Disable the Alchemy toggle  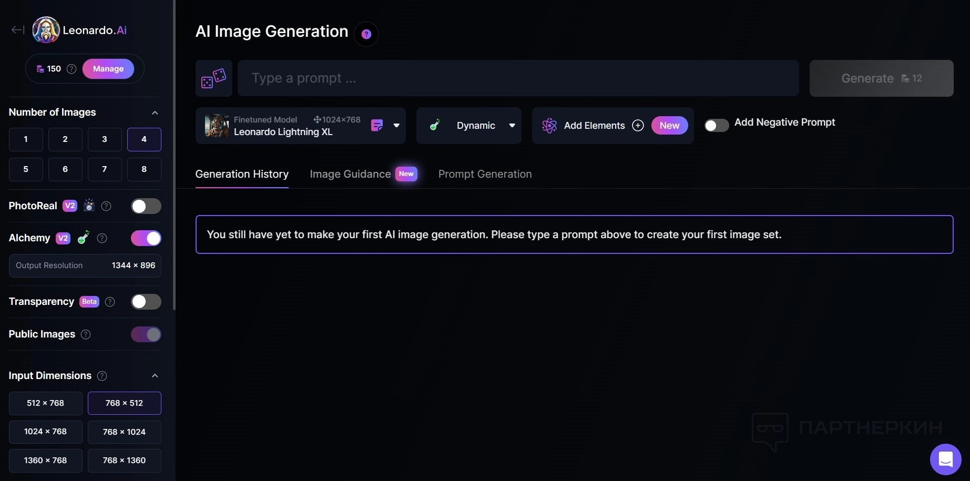(146, 238)
